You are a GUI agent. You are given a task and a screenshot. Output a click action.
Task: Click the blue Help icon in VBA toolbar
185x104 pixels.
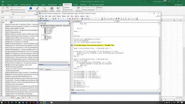82,18
